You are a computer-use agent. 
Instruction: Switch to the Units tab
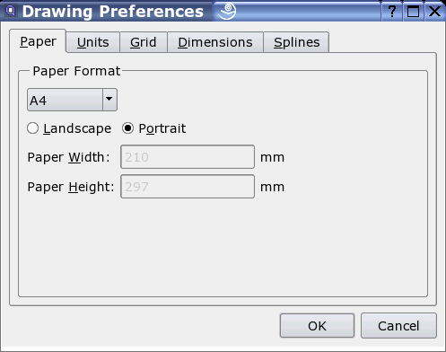93,42
